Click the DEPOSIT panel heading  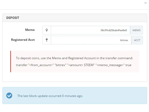point(13,18)
